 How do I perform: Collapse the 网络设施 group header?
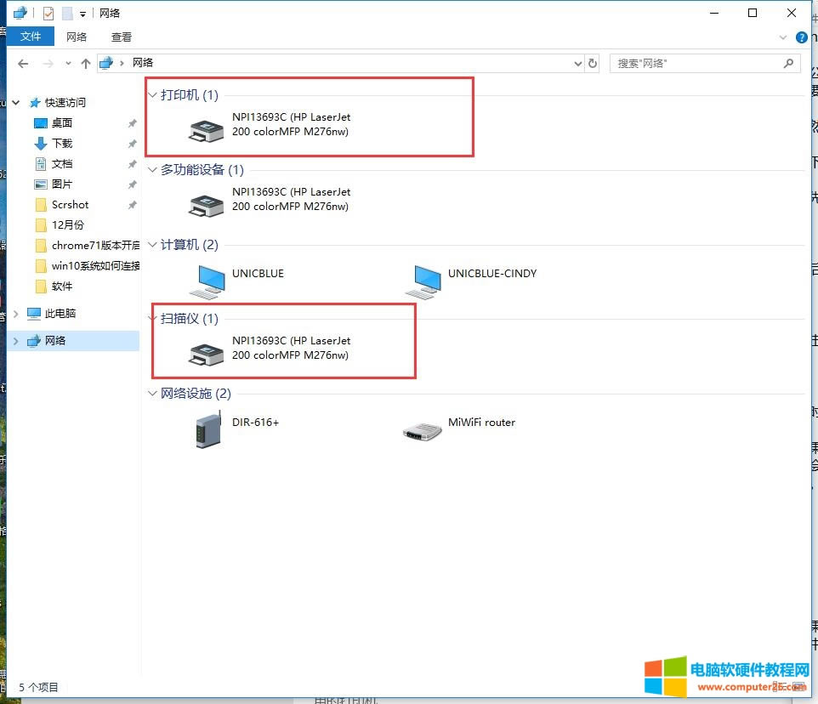click(x=153, y=394)
